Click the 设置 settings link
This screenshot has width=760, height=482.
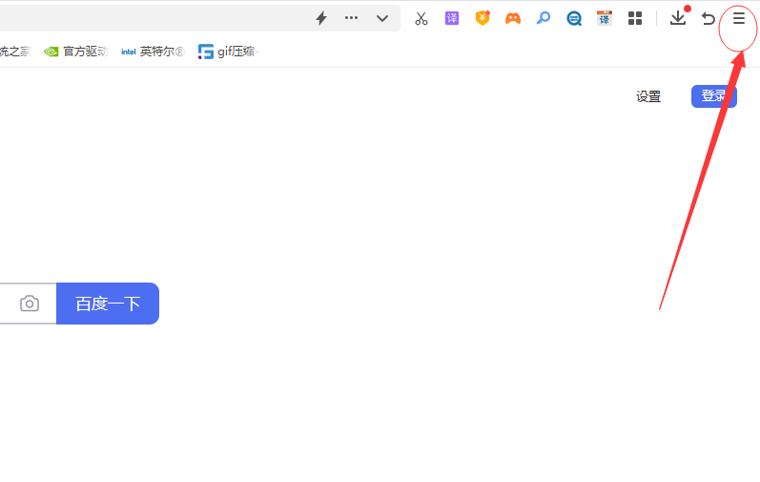[x=648, y=96]
